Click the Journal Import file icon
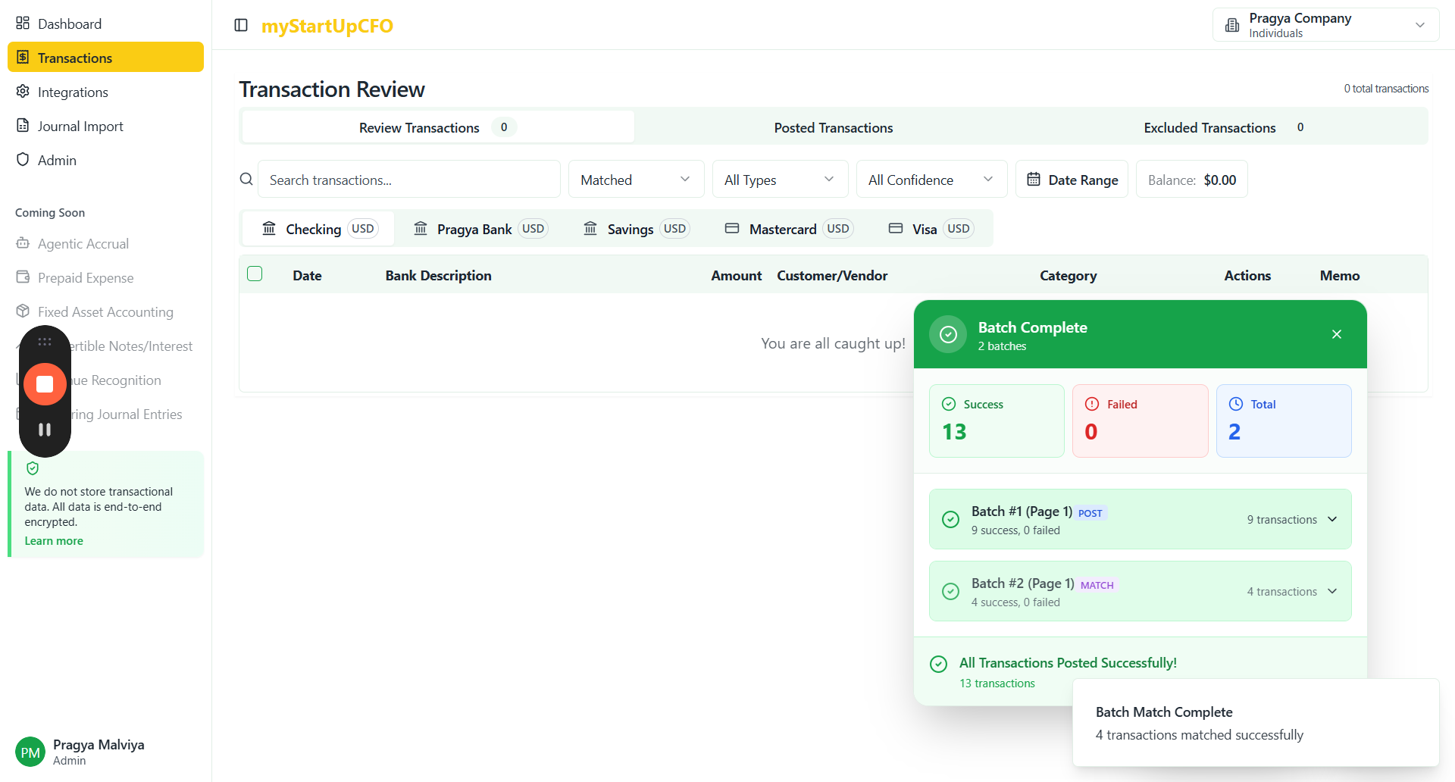Screen dimensions: 1455x782 point(23,126)
